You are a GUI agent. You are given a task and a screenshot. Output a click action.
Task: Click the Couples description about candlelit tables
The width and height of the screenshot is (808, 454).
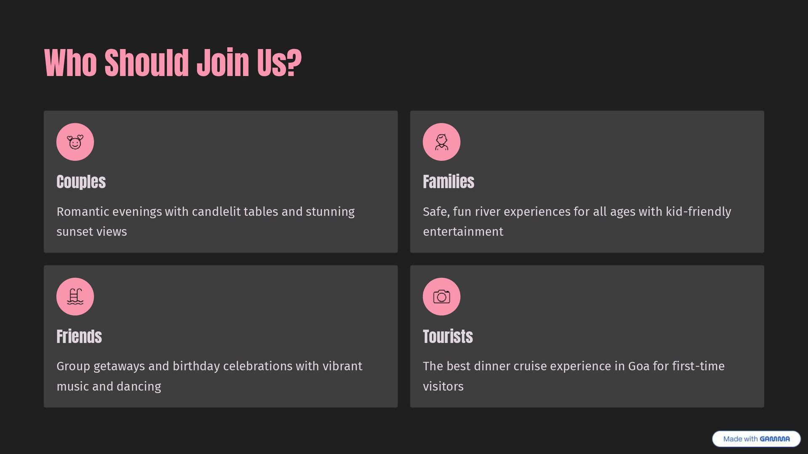[x=206, y=222]
